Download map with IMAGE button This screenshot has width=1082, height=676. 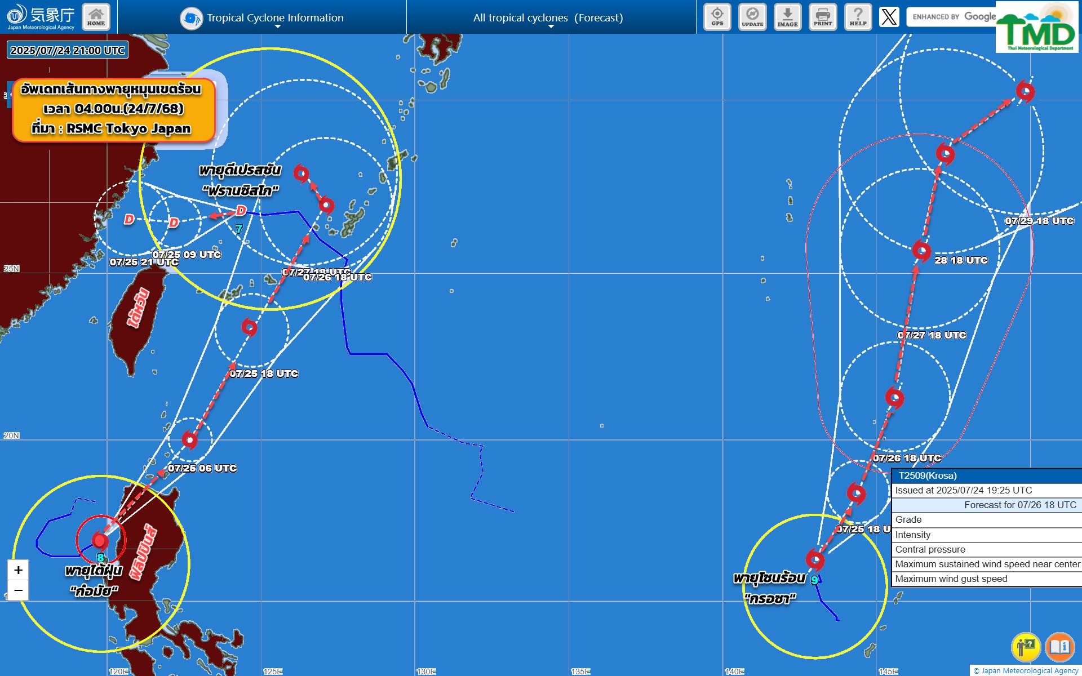pyautogui.click(x=787, y=17)
